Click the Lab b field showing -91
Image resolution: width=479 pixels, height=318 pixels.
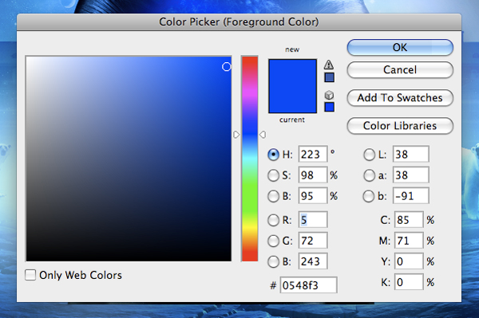(x=411, y=196)
